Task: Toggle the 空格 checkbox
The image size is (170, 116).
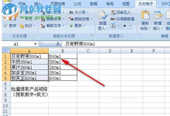Action: click(x=5, y=12)
